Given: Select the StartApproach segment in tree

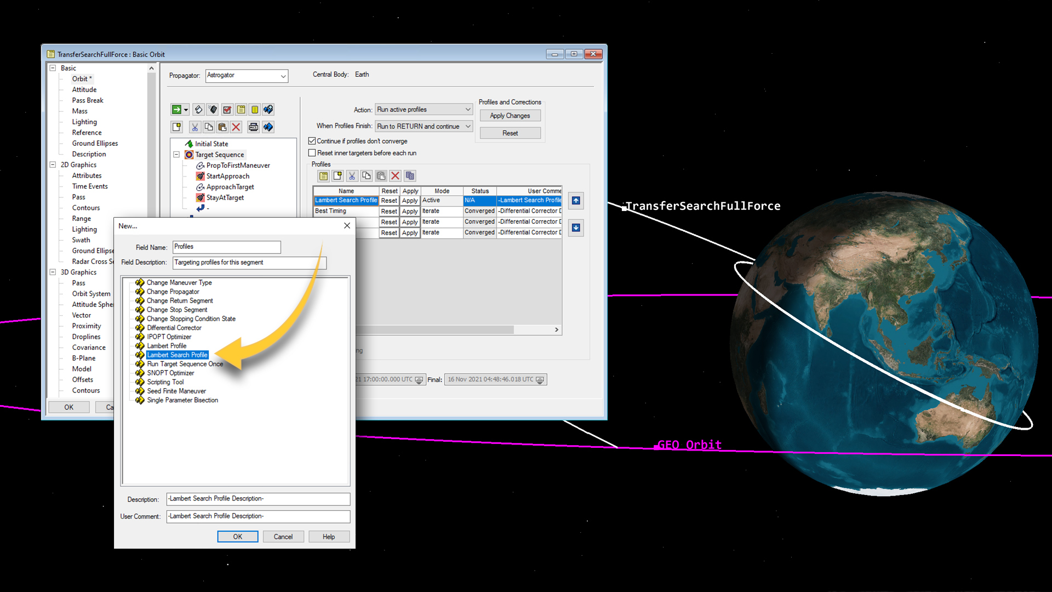Looking at the screenshot, I should [x=227, y=176].
